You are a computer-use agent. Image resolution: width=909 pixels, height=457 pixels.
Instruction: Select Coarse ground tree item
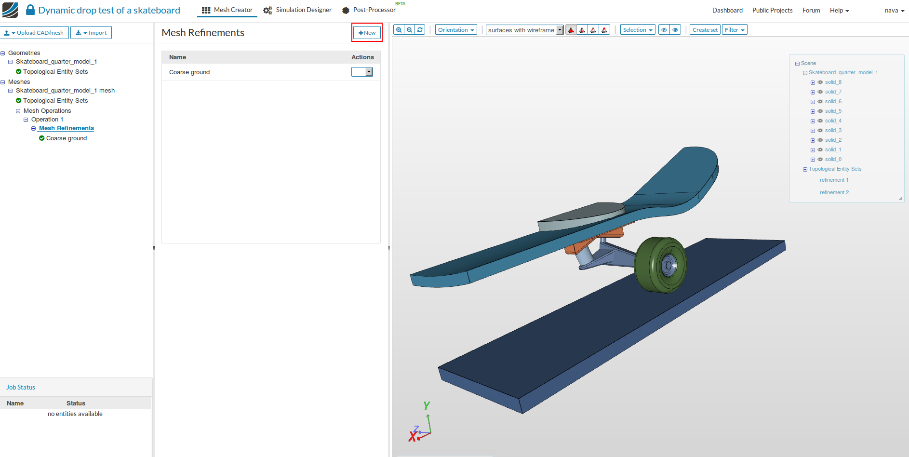pos(67,138)
